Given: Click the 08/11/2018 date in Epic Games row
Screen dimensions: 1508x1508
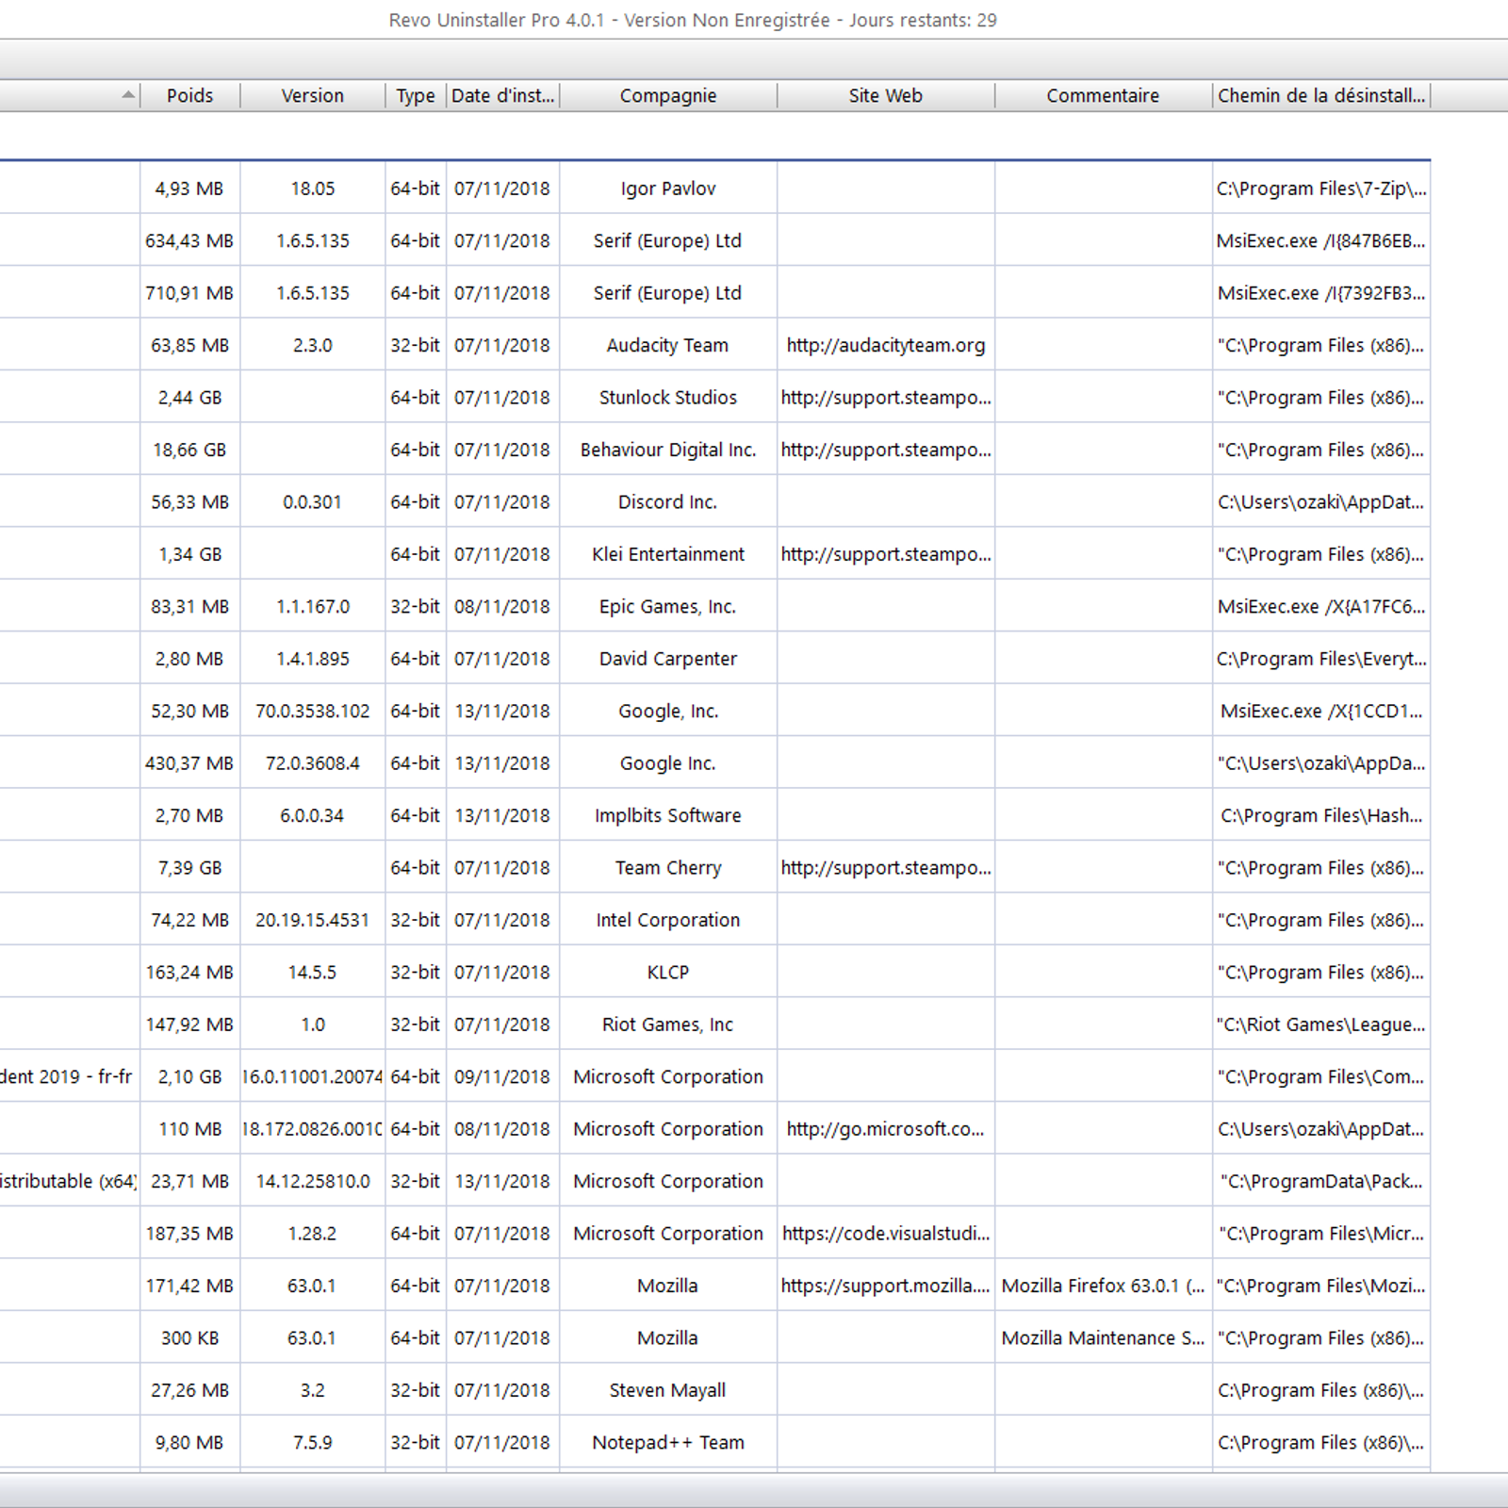Looking at the screenshot, I should pos(502,607).
